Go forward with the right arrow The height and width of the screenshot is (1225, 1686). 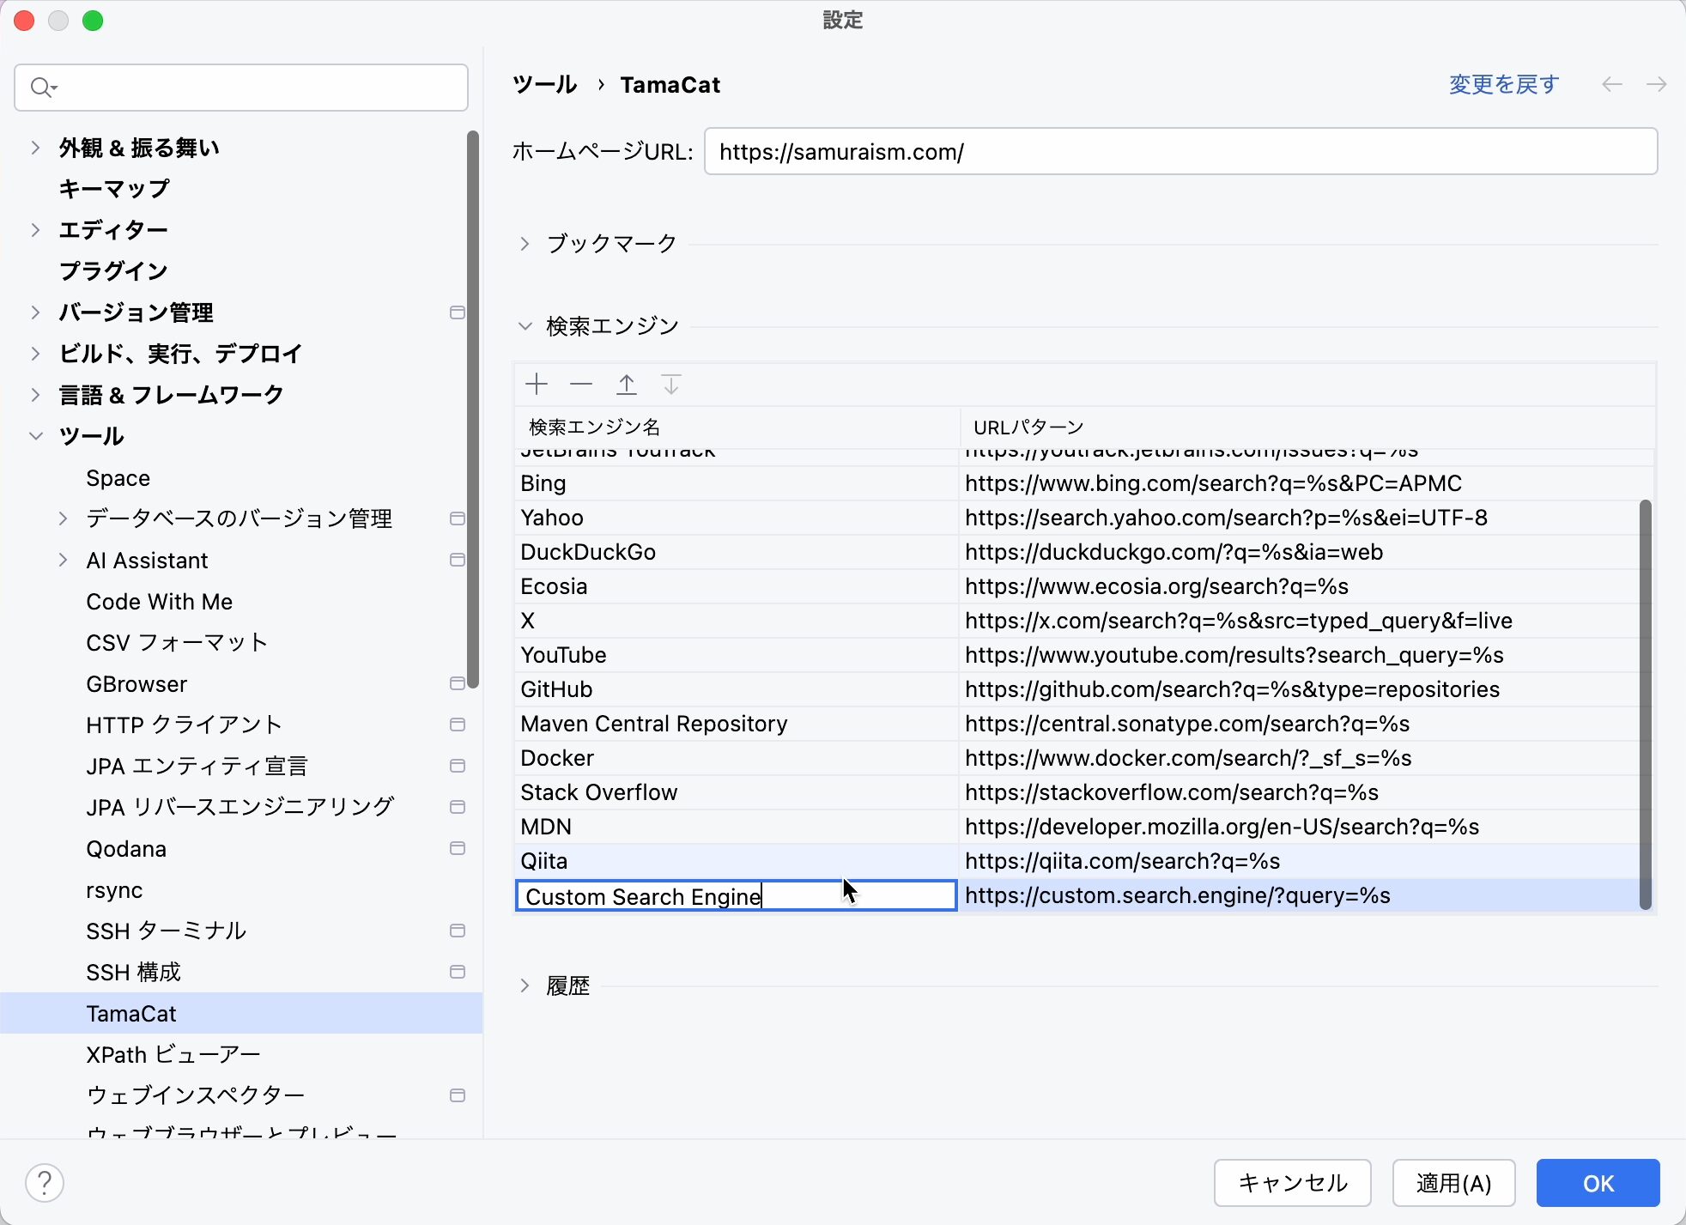coord(1657,84)
